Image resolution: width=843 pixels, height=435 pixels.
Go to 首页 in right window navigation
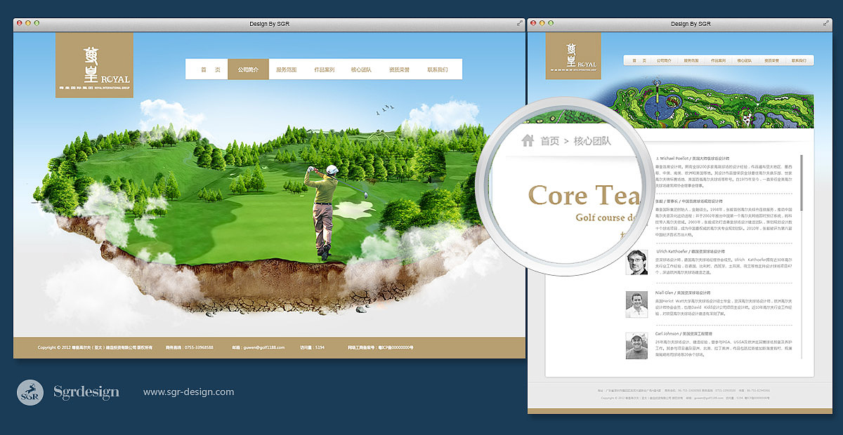click(x=638, y=61)
